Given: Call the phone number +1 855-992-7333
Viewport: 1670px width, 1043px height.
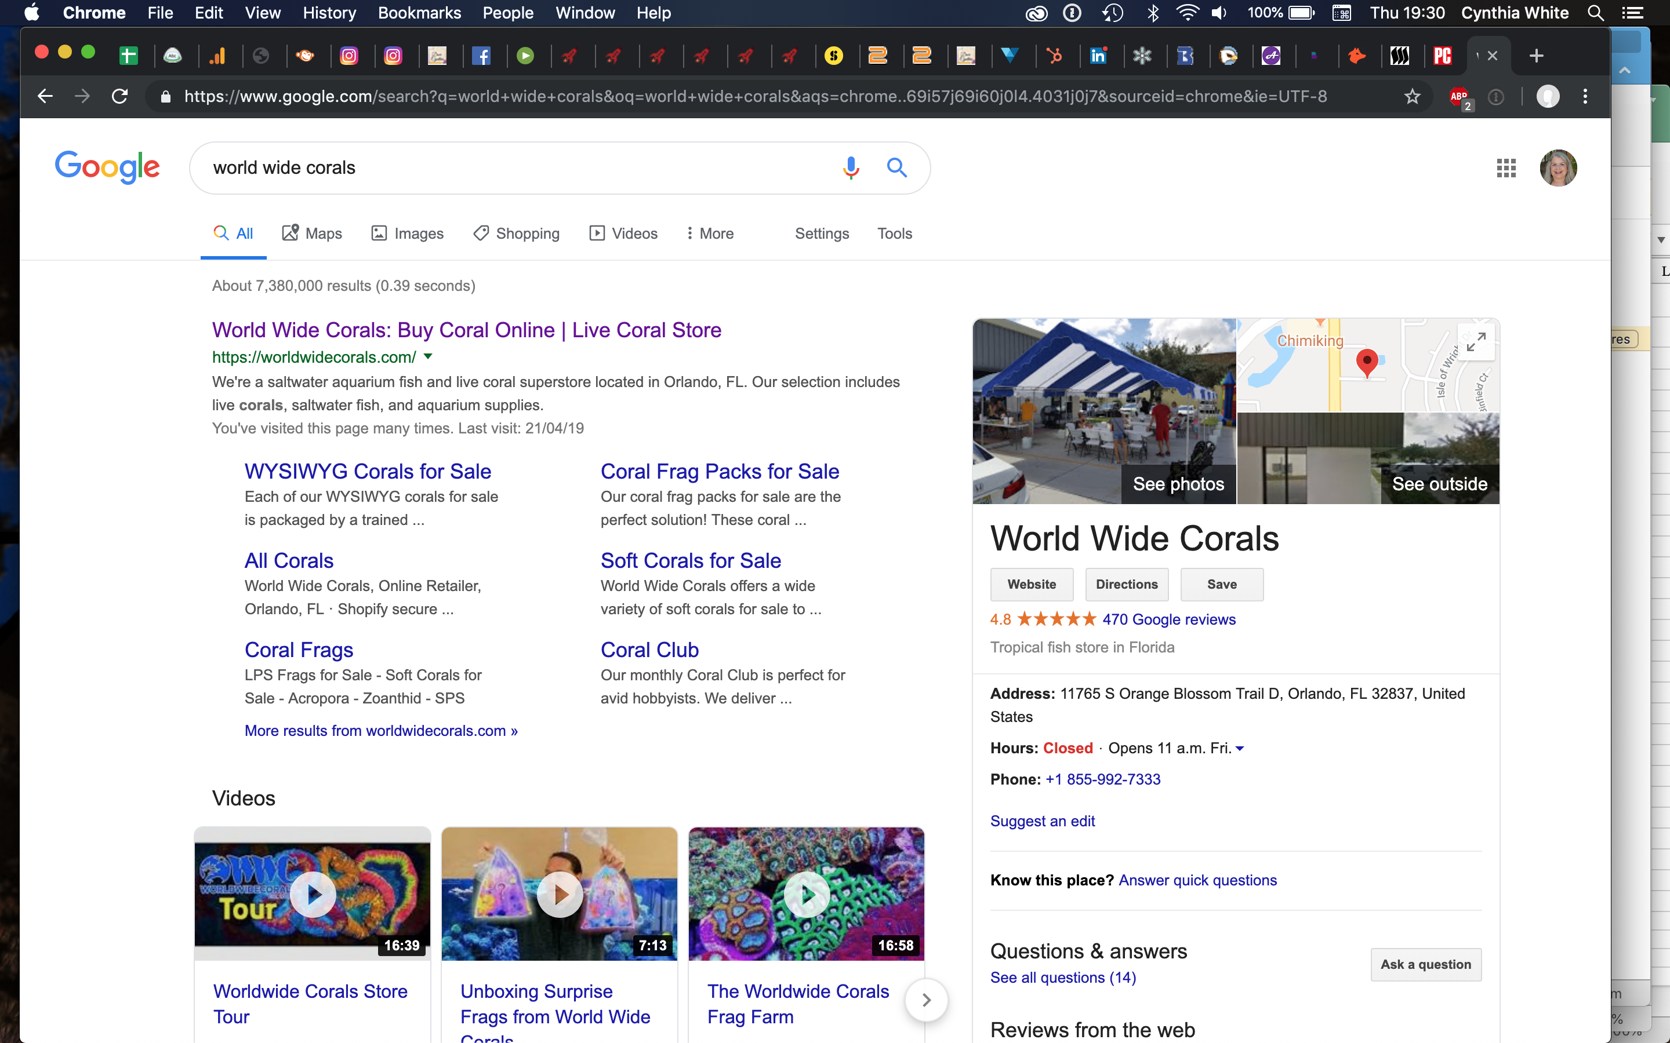Looking at the screenshot, I should (x=1103, y=779).
